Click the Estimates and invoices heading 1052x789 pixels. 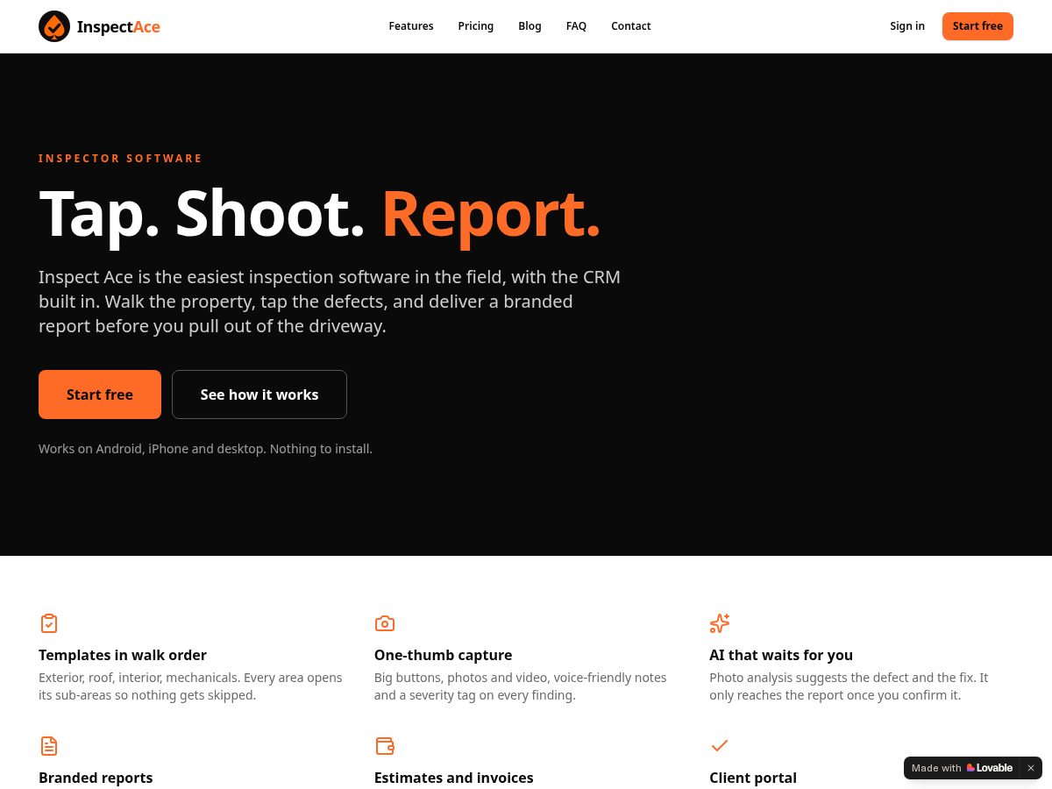pyautogui.click(x=453, y=778)
